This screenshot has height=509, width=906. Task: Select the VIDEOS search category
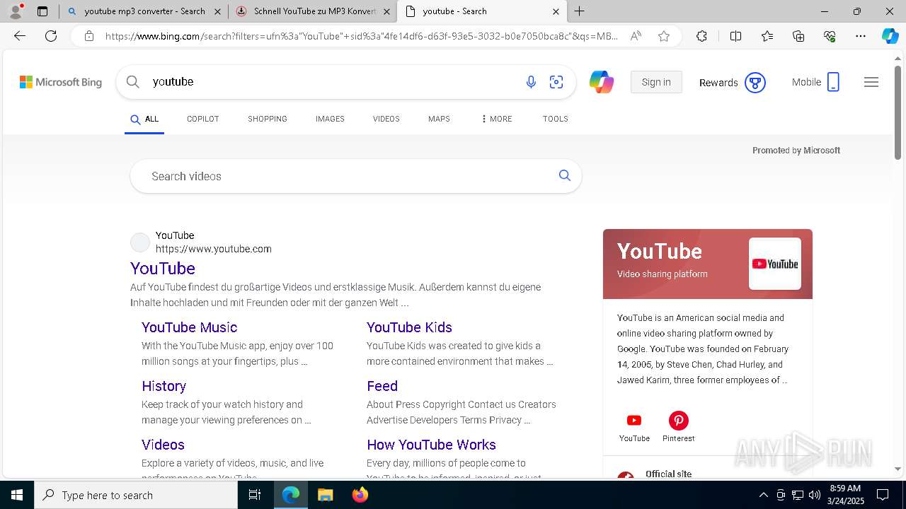coord(386,119)
